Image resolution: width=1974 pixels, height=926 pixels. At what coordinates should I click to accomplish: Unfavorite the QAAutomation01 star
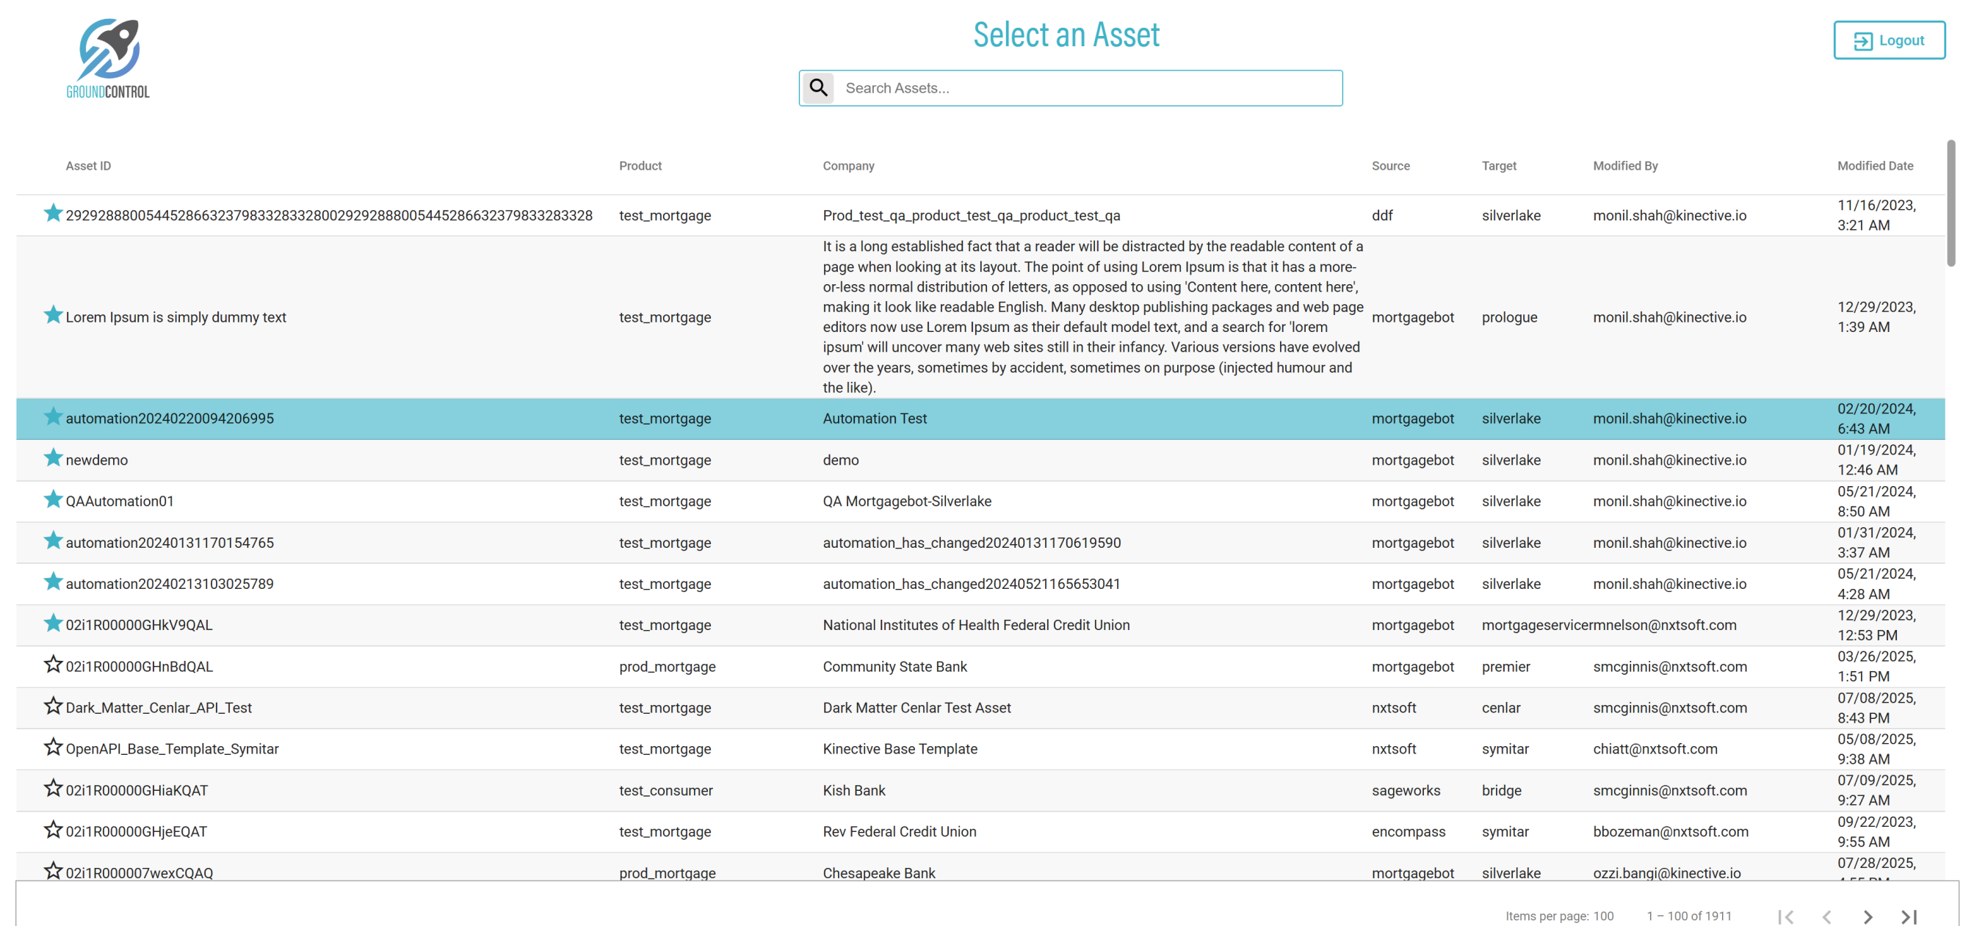[53, 500]
